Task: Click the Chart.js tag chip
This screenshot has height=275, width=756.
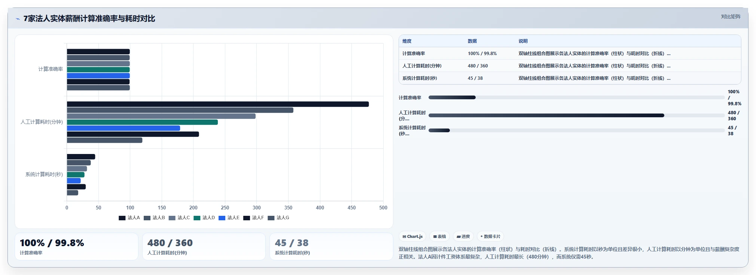Action: 412,236
